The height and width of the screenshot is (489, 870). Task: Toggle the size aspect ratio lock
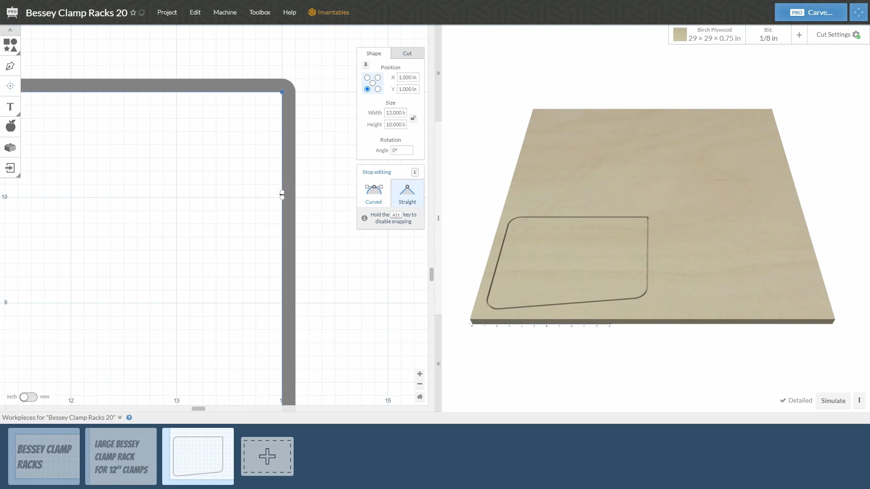point(413,119)
